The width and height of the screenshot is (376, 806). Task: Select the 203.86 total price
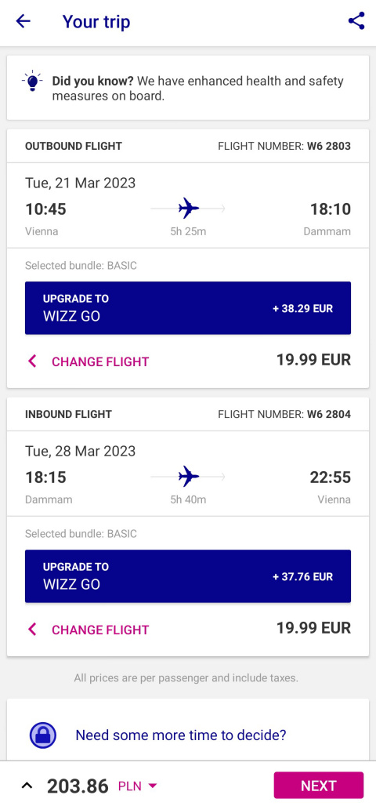click(78, 786)
